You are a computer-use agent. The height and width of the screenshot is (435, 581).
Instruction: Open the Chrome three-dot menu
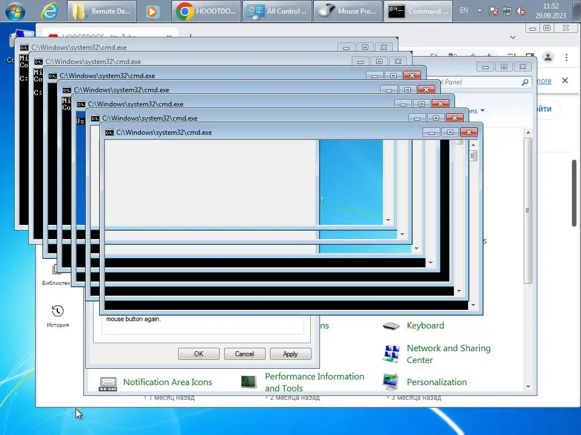click(566, 57)
